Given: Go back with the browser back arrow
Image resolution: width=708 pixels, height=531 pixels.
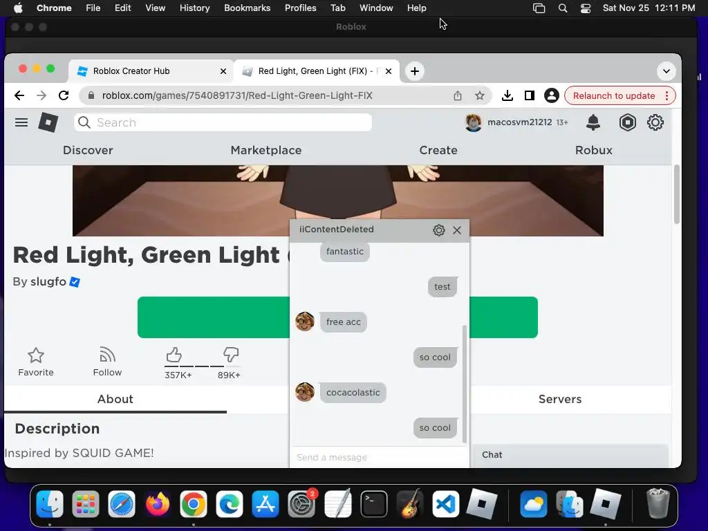Looking at the screenshot, I should pyautogui.click(x=19, y=95).
